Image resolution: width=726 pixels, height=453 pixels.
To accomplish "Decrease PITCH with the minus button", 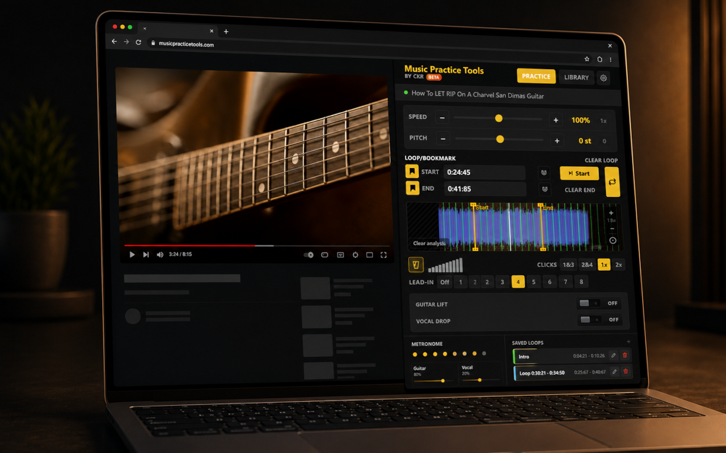I will click(444, 138).
